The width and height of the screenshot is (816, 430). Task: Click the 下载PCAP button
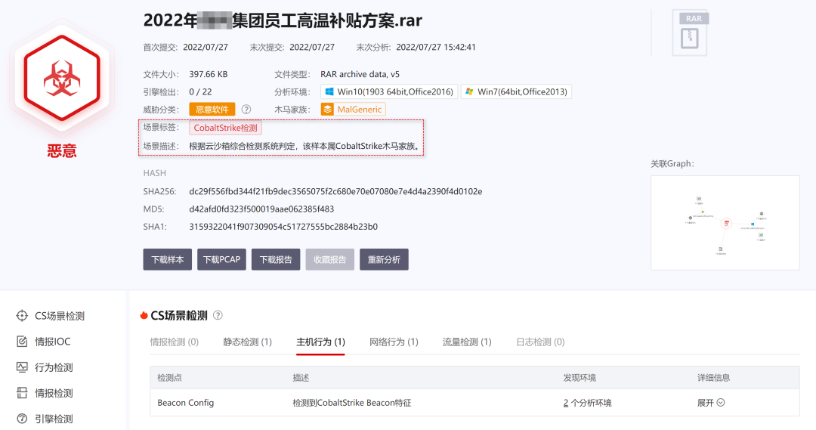tap(221, 259)
